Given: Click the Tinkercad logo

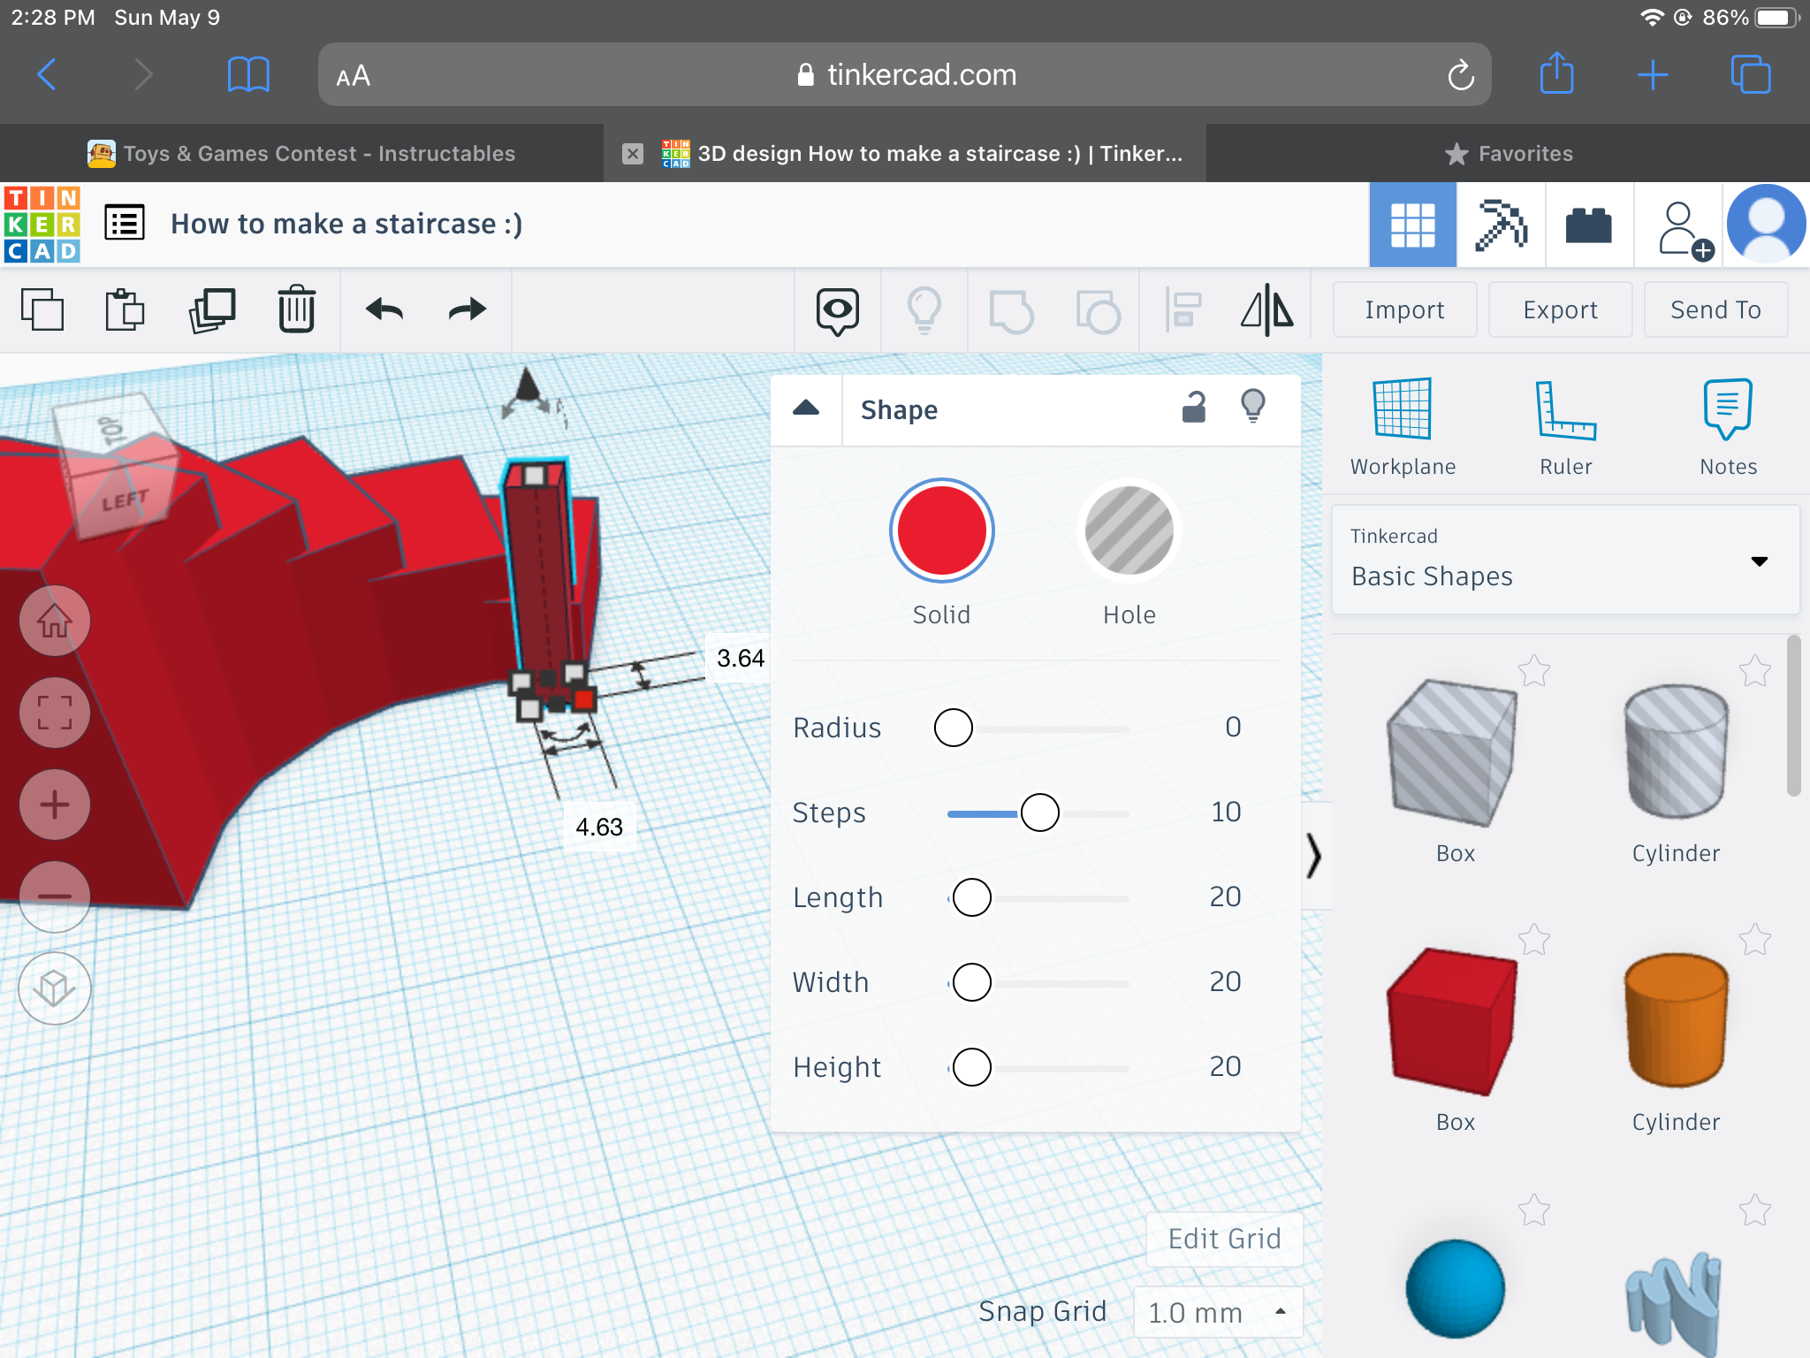Looking at the screenshot, I should click(42, 224).
